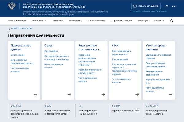Open the Учет интернет-рекламы card heading

pos(156,47)
